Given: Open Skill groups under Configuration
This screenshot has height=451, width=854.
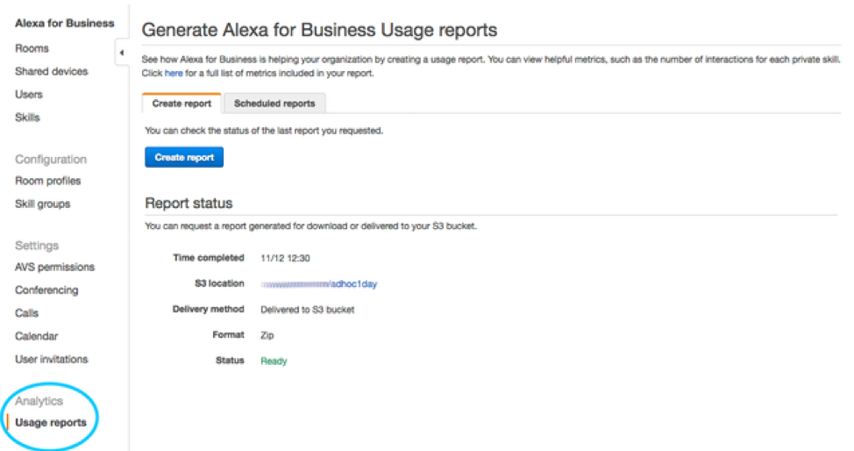Looking at the screenshot, I should pos(42,204).
